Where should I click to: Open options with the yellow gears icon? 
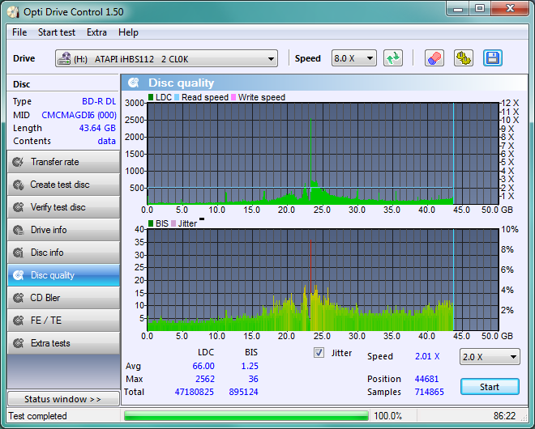click(x=464, y=58)
